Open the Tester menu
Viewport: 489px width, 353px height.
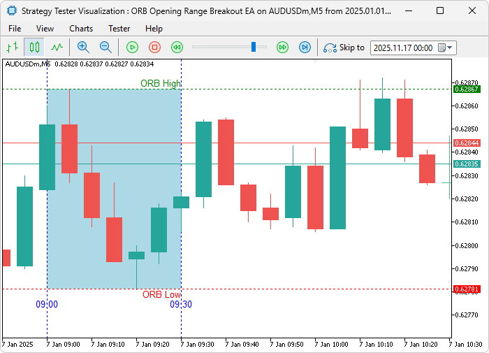[119, 29]
